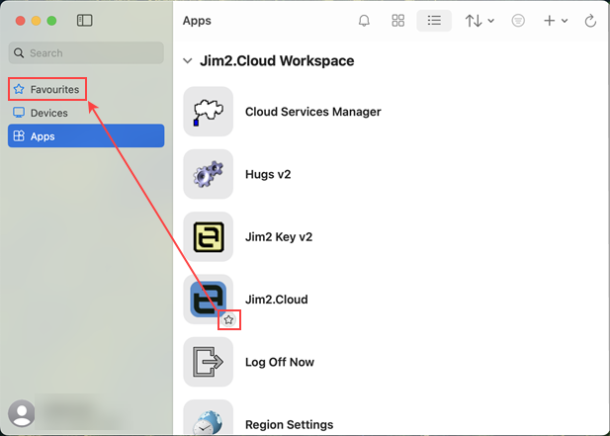Open the Region Settings globe icon
This screenshot has height=436, width=610.
(209, 418)
